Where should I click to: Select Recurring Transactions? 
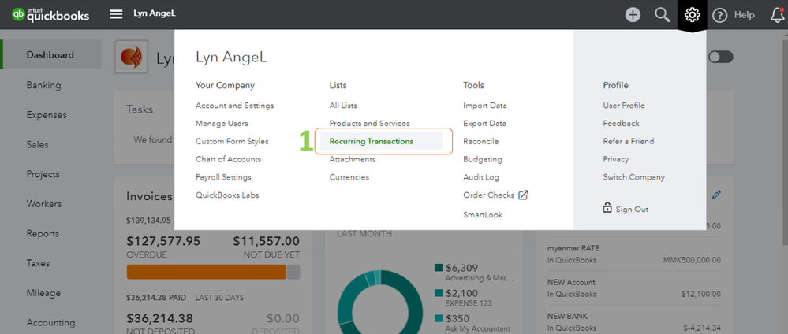[372, 141]
